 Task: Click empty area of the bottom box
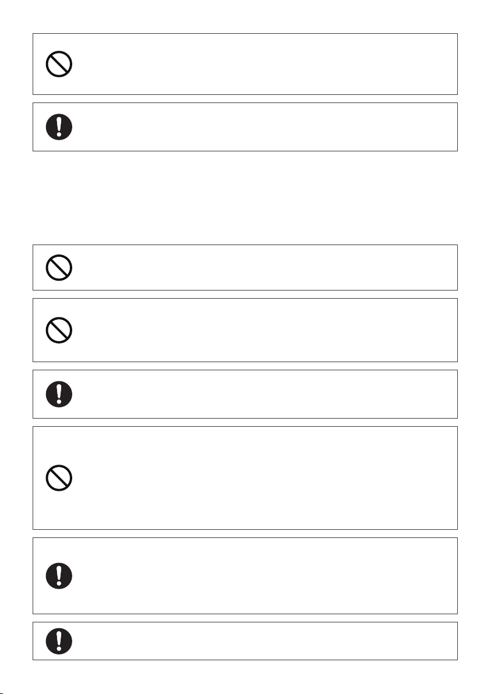coord(266,641)
